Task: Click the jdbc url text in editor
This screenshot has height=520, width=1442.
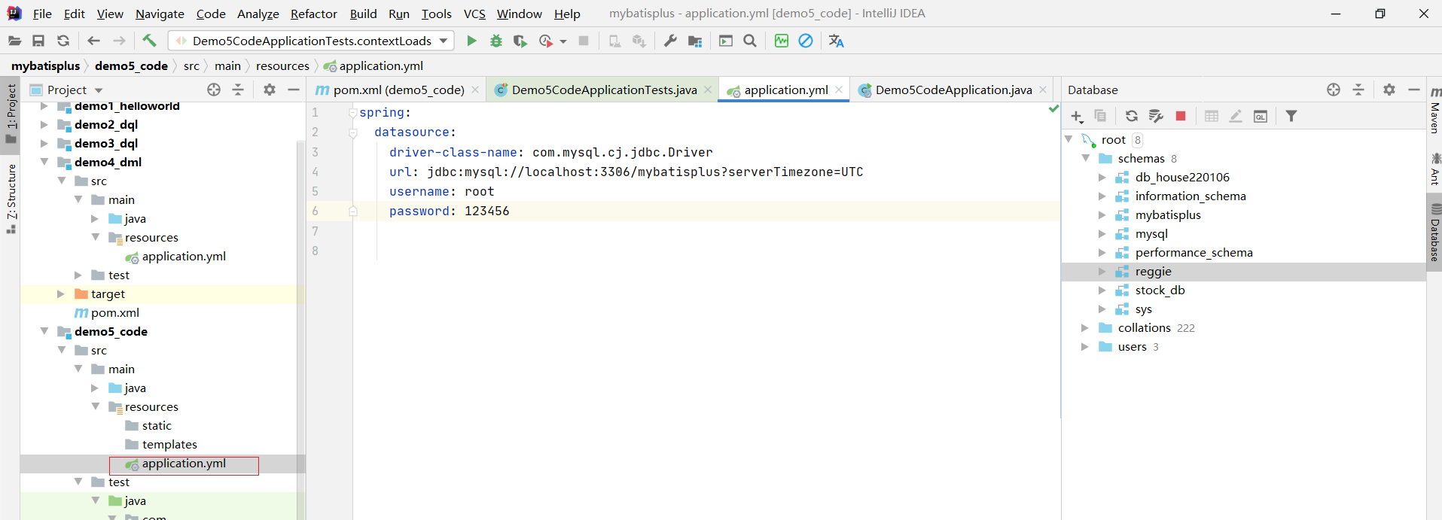Action: click(645, 172)
